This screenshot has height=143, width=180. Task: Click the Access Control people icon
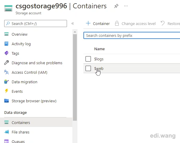click(x=7, y=72)
